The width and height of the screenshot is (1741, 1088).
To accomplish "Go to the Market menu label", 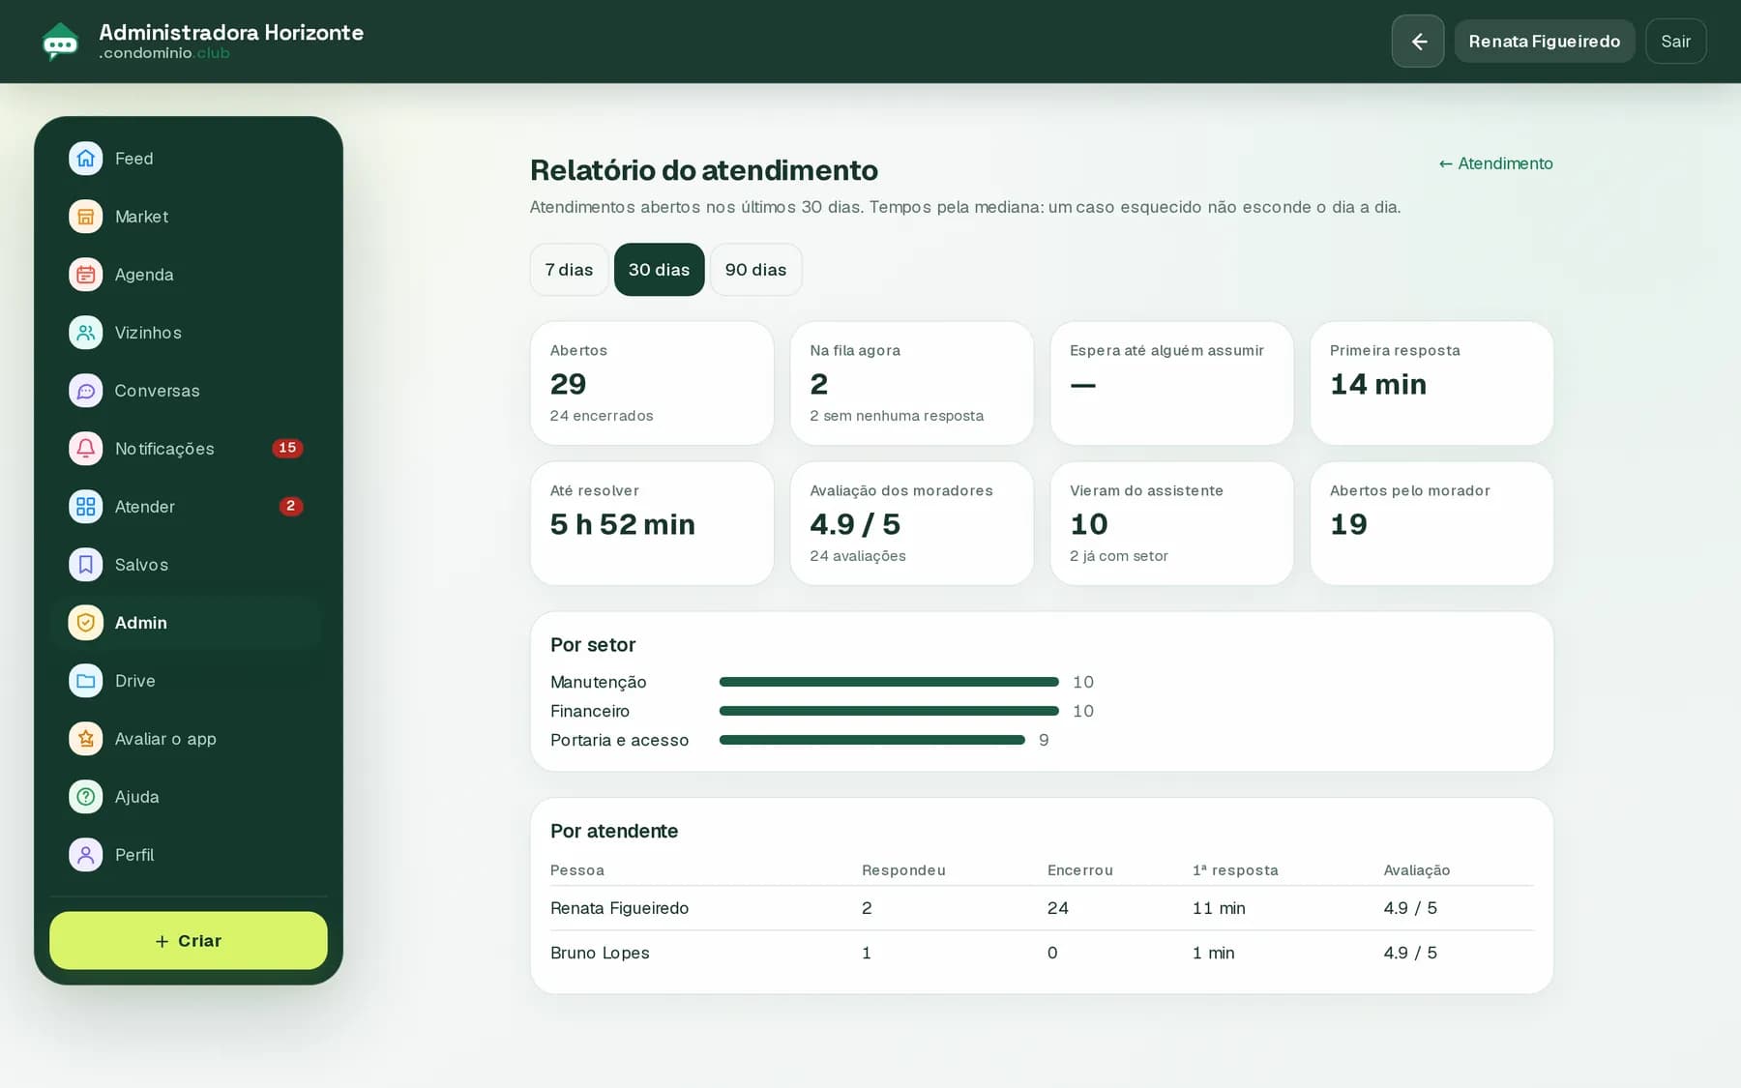I will point(141,217).
